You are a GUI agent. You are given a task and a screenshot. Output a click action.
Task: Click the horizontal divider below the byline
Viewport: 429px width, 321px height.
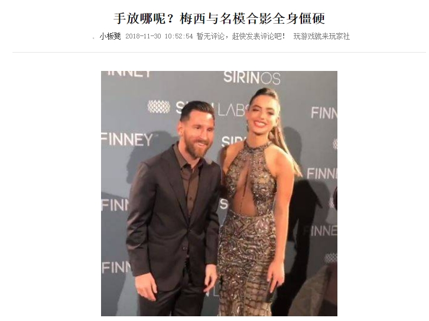(219, 52)
